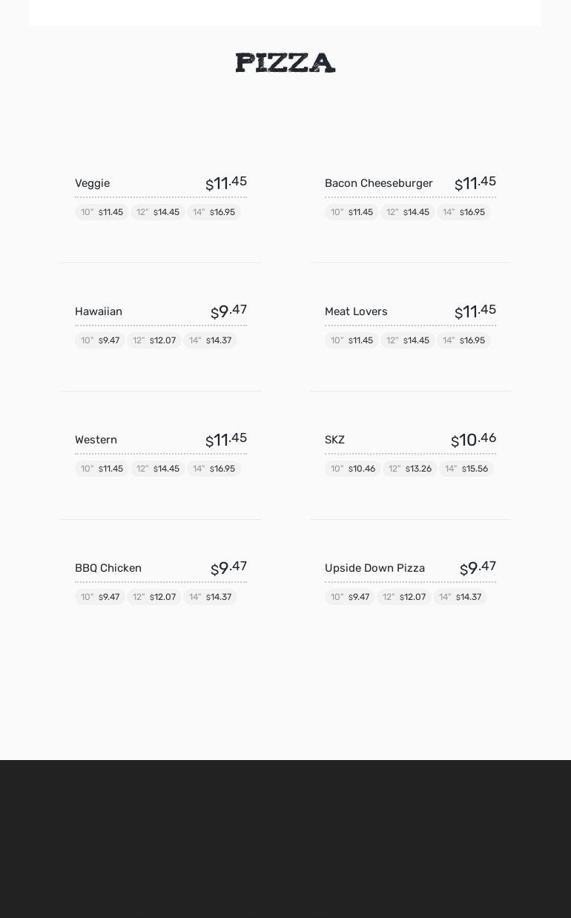Choose Hawaiian 14" for $14.37
571x918 pixels.
pos(210,340)
